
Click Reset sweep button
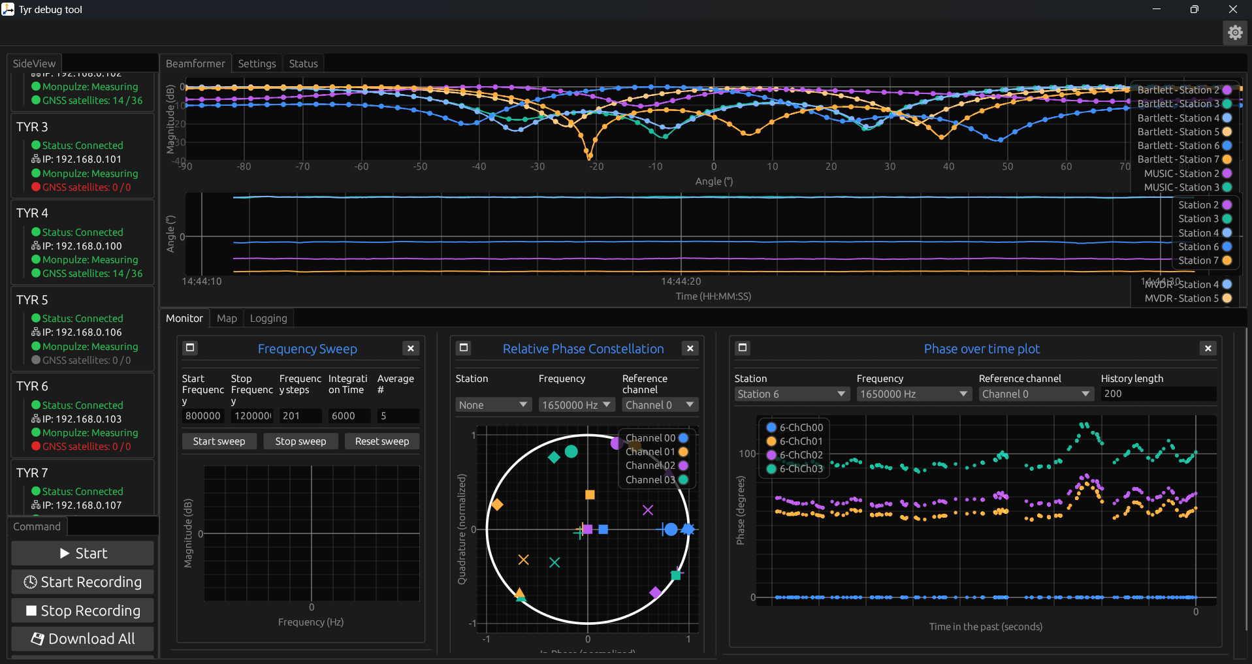coord(382,441)
